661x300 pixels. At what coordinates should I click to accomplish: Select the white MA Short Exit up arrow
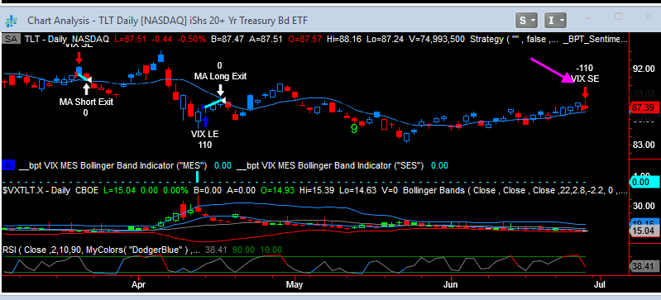[86, 88]
